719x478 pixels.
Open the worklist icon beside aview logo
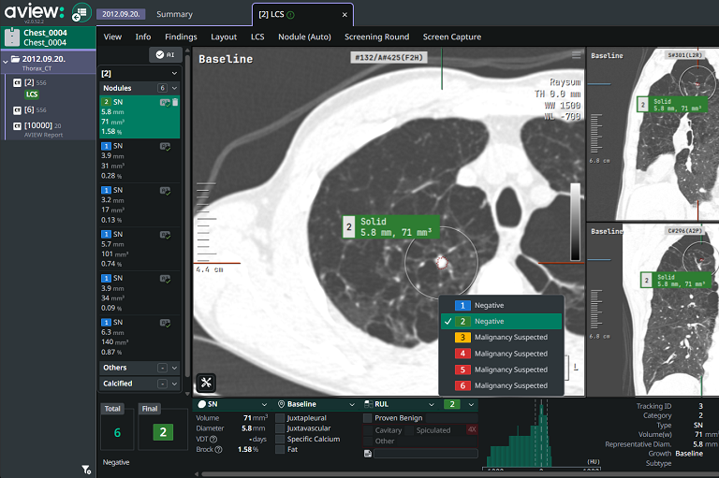click(81, 13)
